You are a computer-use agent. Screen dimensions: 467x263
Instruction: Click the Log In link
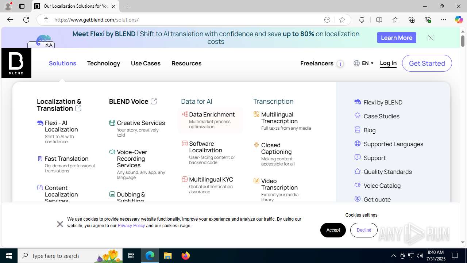click(388, 63)
